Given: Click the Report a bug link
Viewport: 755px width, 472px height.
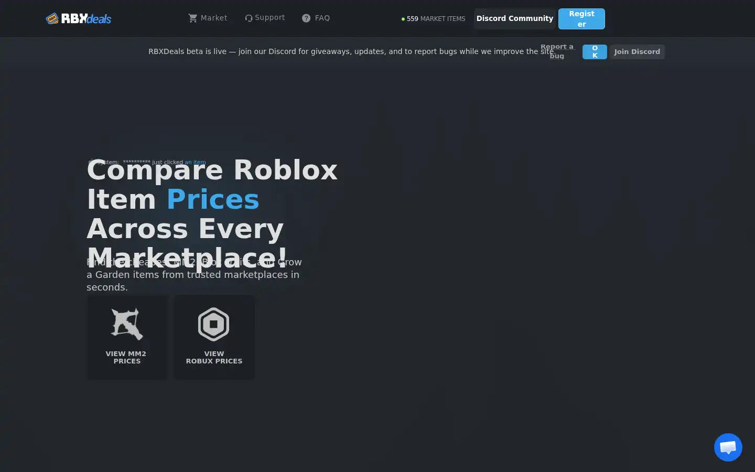Looking at the screenshot, I should coord(557,51).
